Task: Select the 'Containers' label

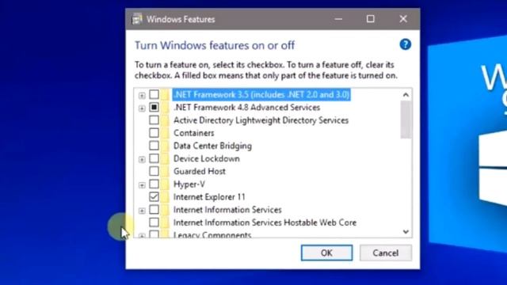Action: coord(193,133)
